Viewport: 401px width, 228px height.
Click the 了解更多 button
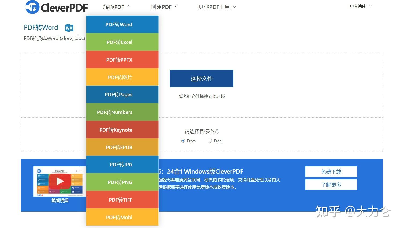point(331,185)
